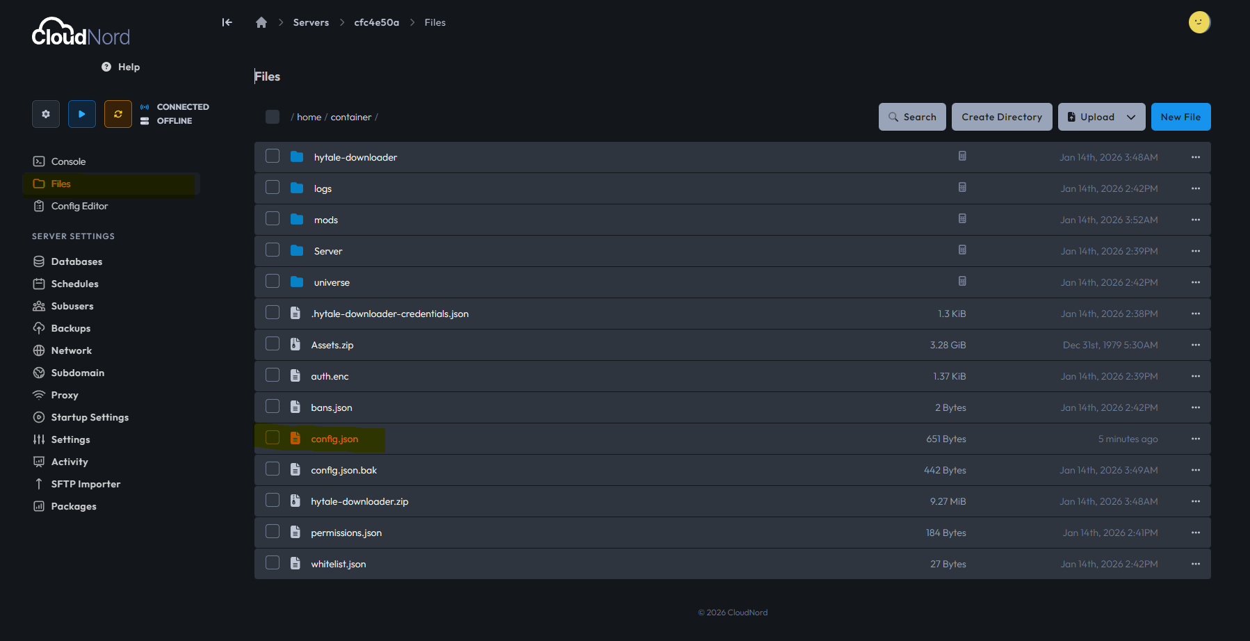Navigate to Backups in the sidebar
The height and width of the screenshot is (641, 1250).
70,328
